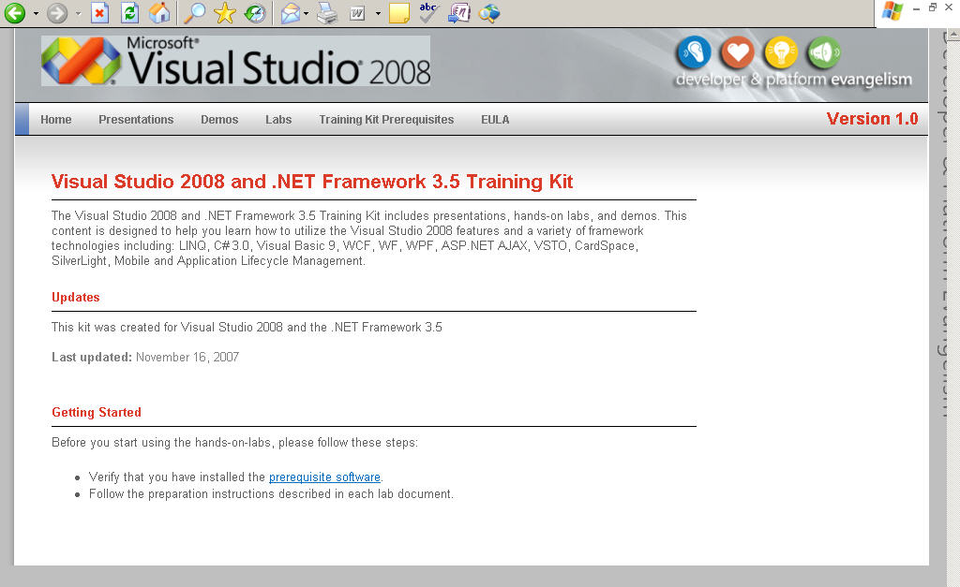This screenshot has width=960, height=587.
Task: Open the Edit with Word dropdown arrow
Action: (378, 14)
